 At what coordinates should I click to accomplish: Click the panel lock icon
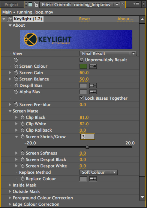(36, 5)
